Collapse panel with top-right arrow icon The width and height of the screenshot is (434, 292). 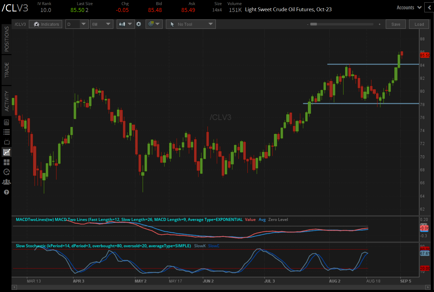tap(429, 7)
